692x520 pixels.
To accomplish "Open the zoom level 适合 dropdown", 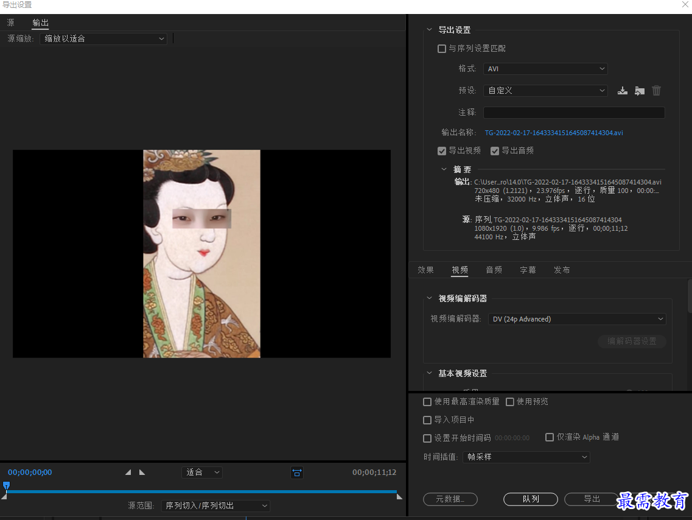I will (201, 473).
